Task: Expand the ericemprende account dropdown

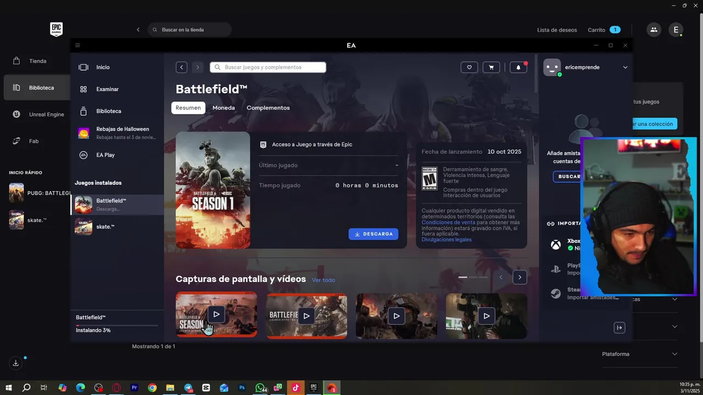Action: [x=625, y=67]
